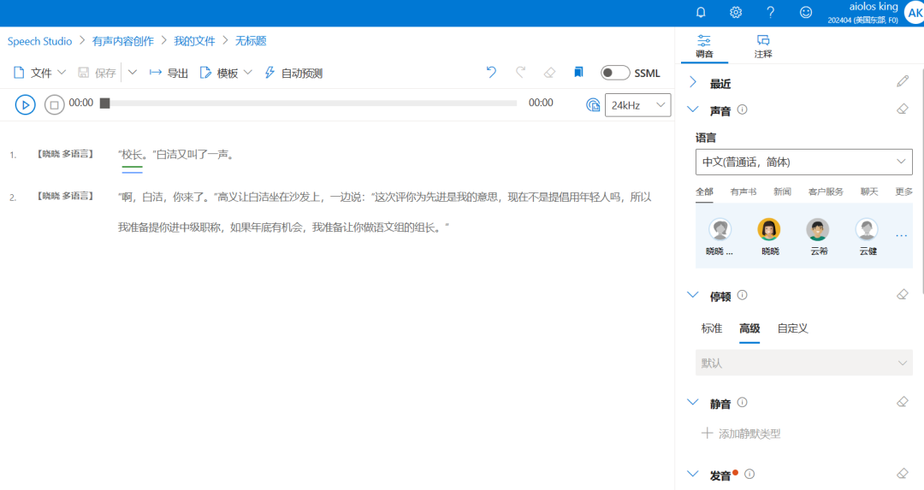Image resolution: width=924 pixels, height=490 pixels.
Task: Click the info icon next to 停顿
Action: [743, 295]
